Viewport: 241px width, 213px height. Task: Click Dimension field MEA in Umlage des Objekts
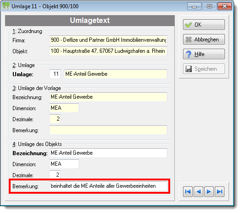(64, 164)
